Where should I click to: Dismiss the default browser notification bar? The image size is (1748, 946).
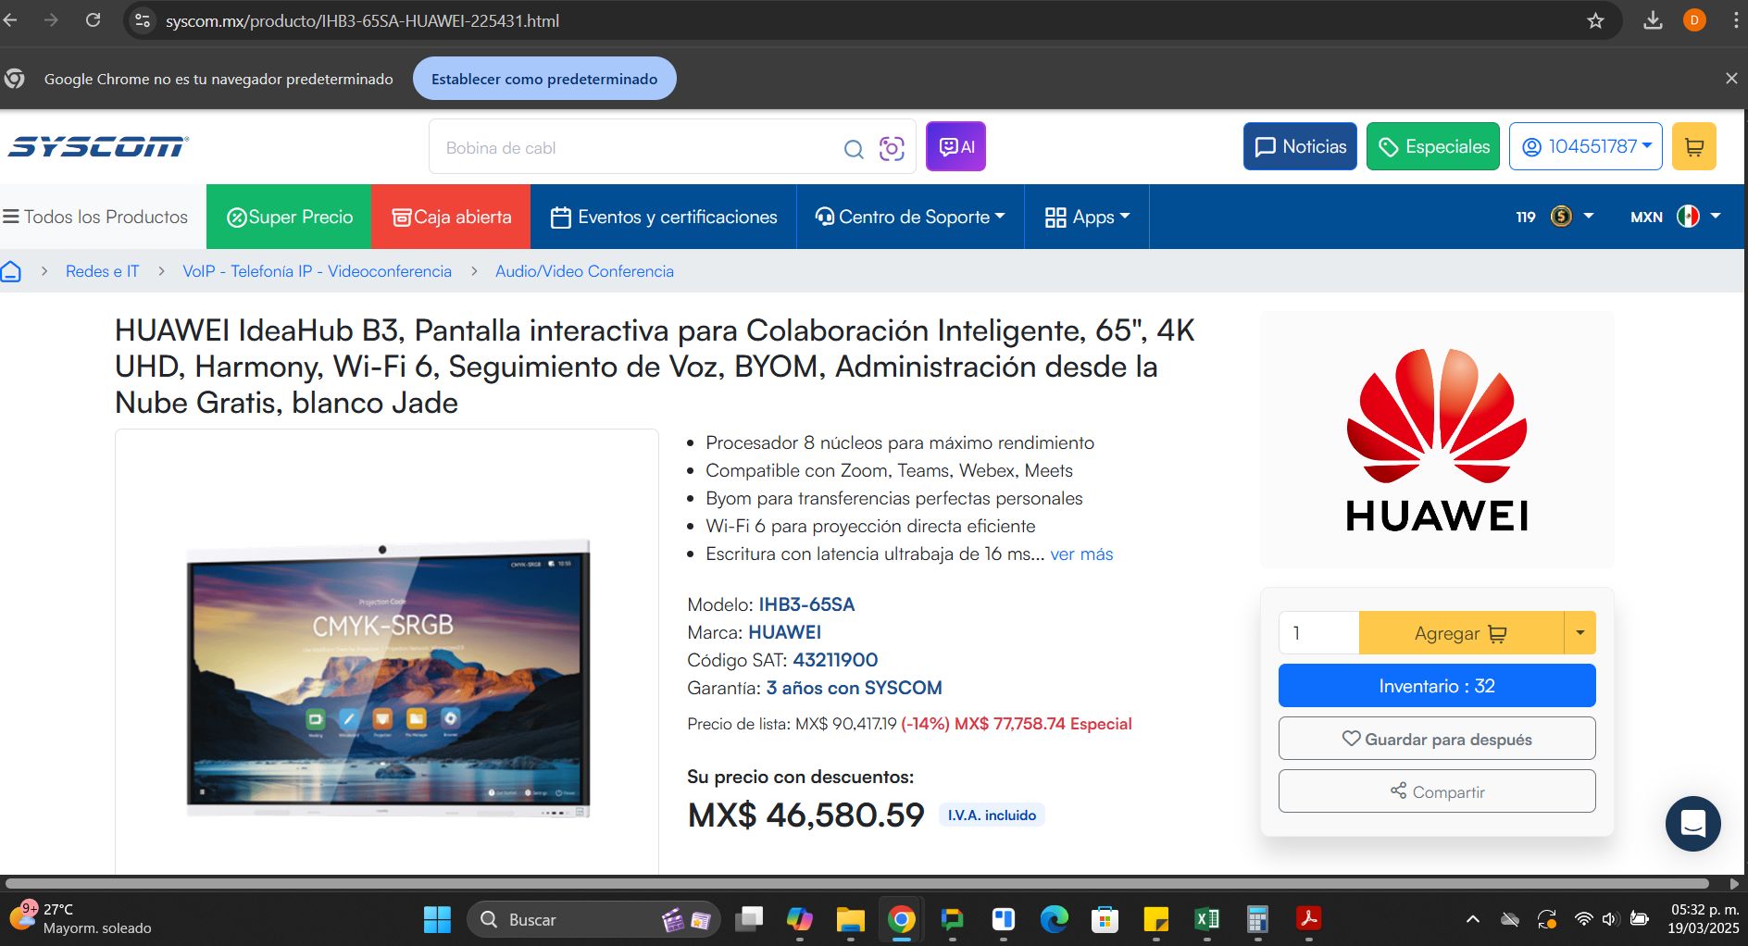click(1731, 79)
